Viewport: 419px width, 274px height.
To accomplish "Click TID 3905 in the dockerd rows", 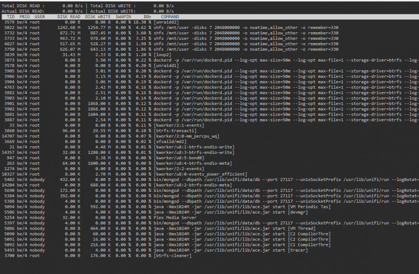I will tap(9, 71).
